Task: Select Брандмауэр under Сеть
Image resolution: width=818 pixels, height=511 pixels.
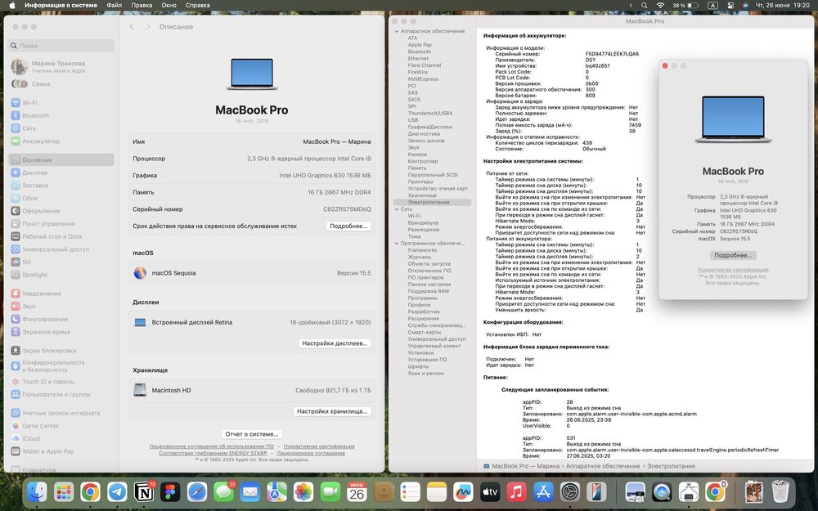Action: click(423, 222)
